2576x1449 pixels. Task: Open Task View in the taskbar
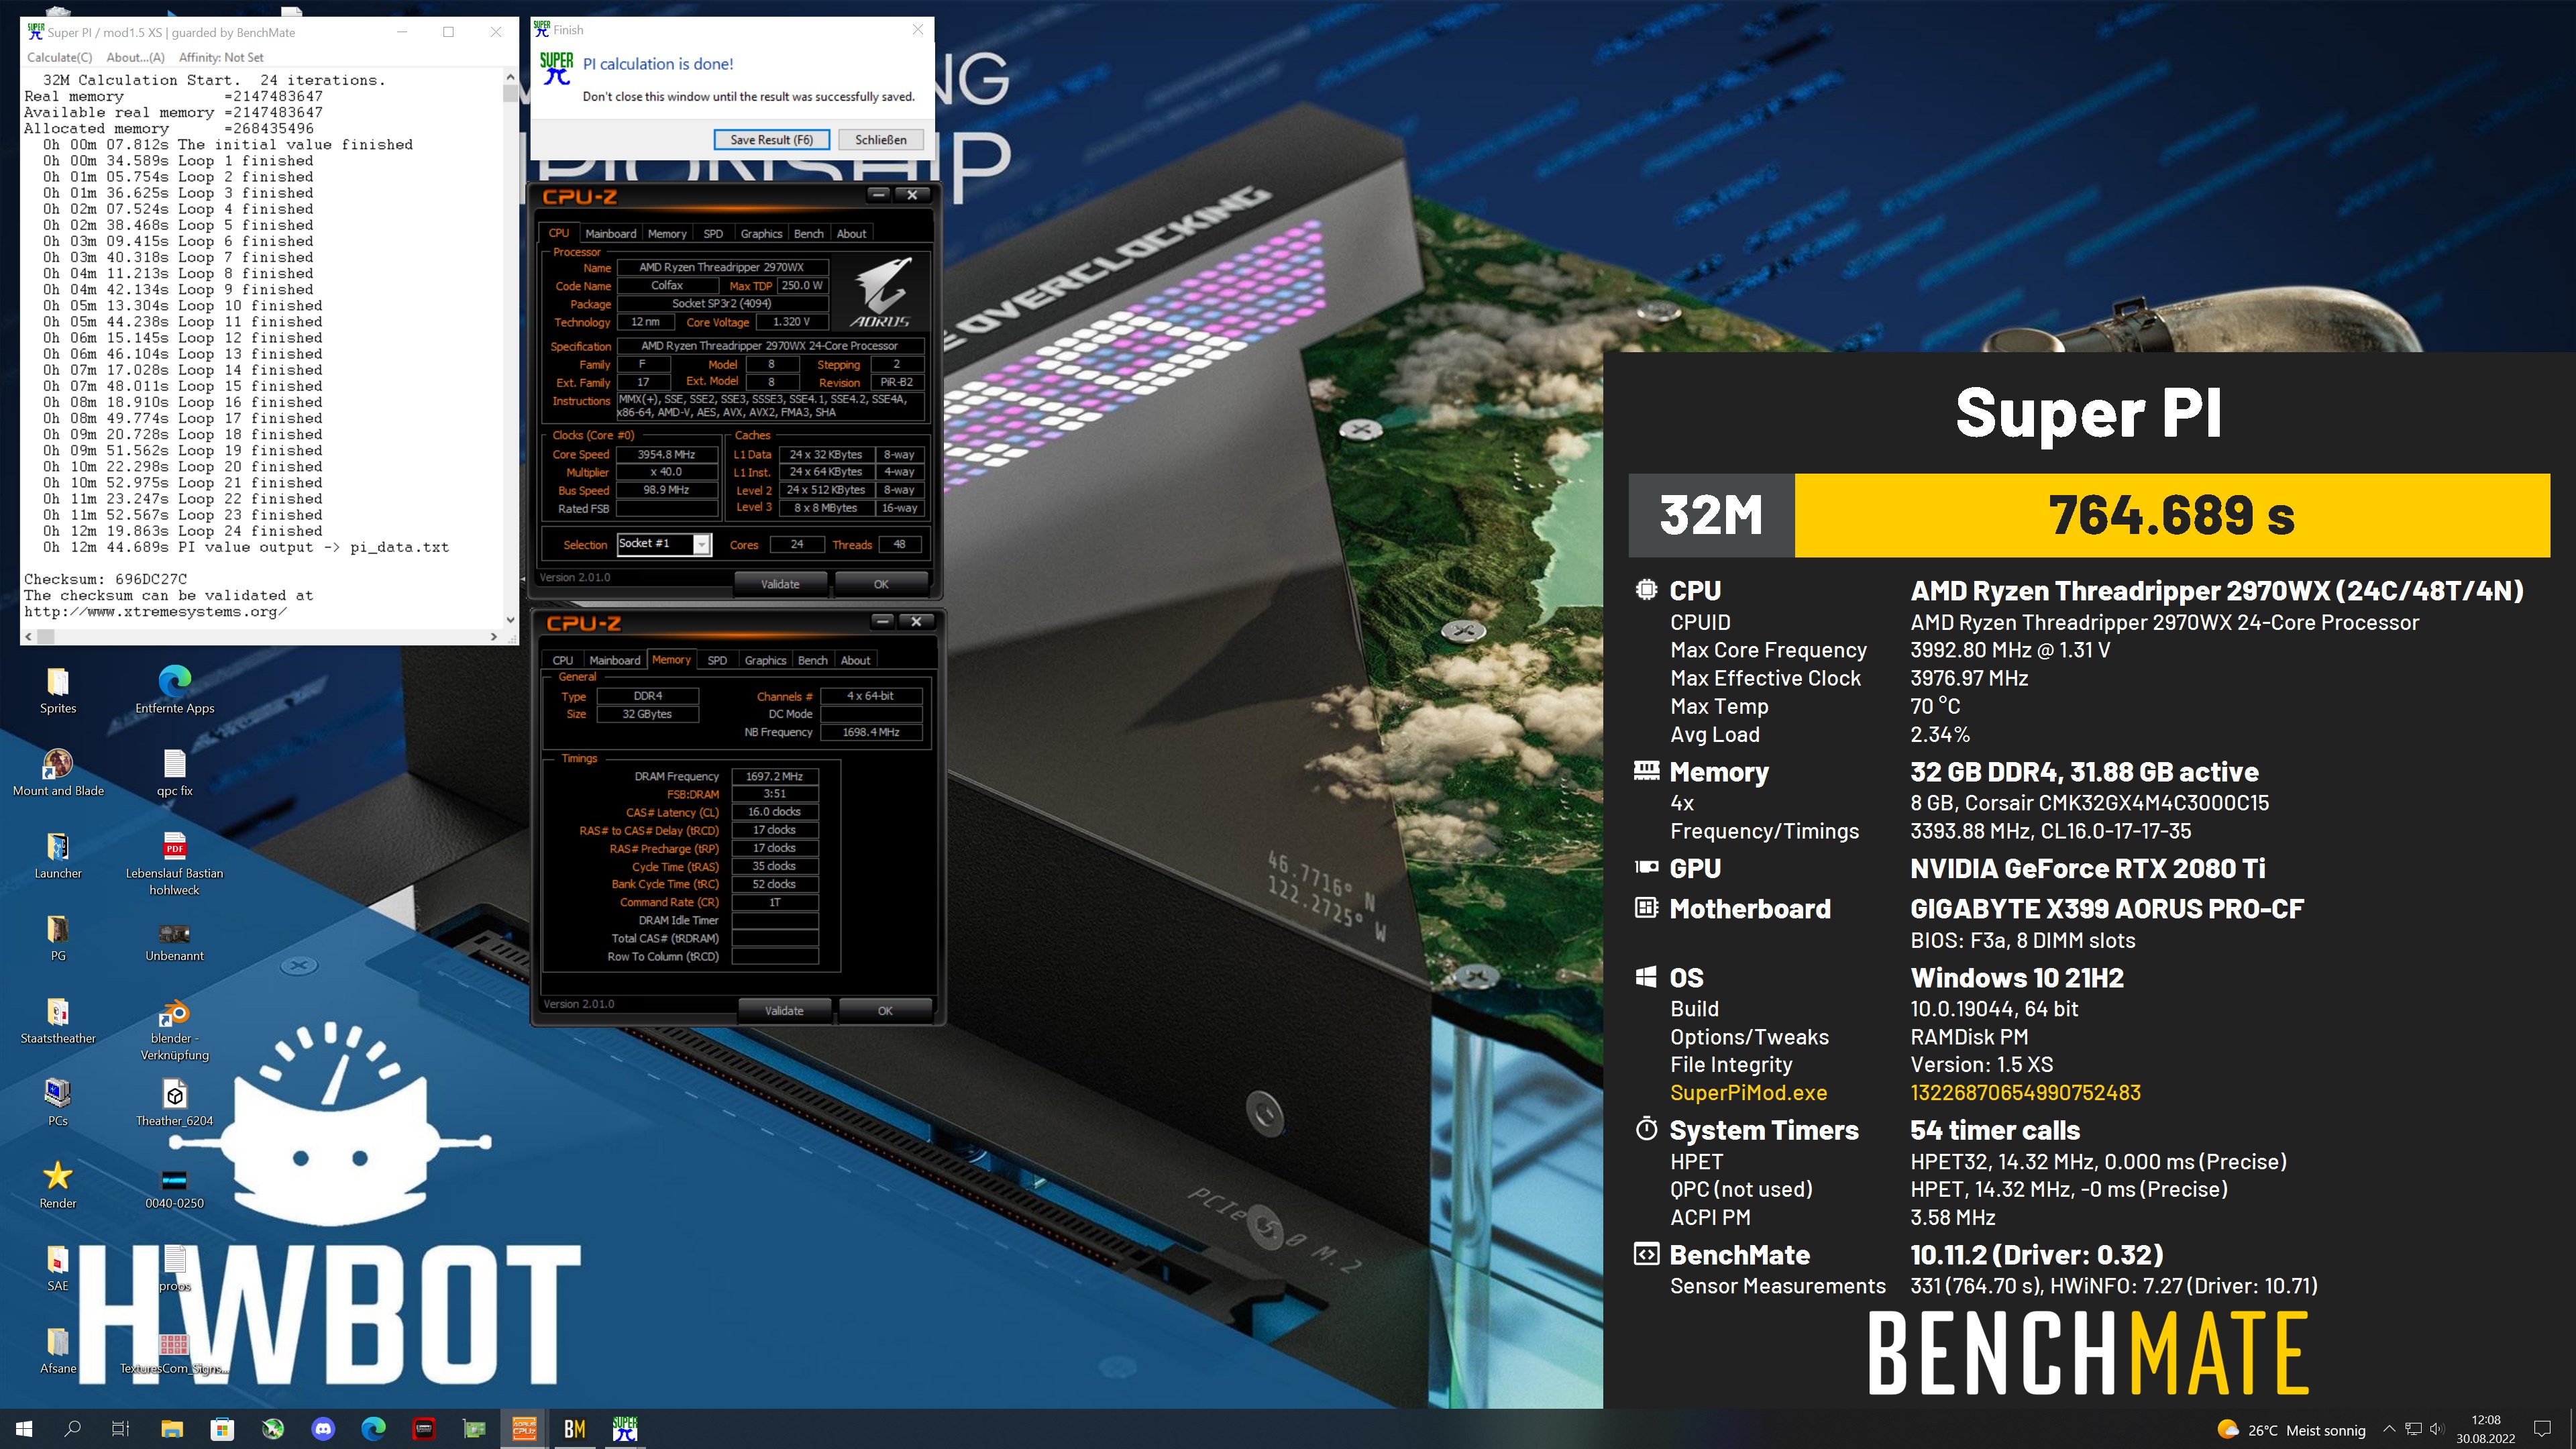(x=121, y=1429)
